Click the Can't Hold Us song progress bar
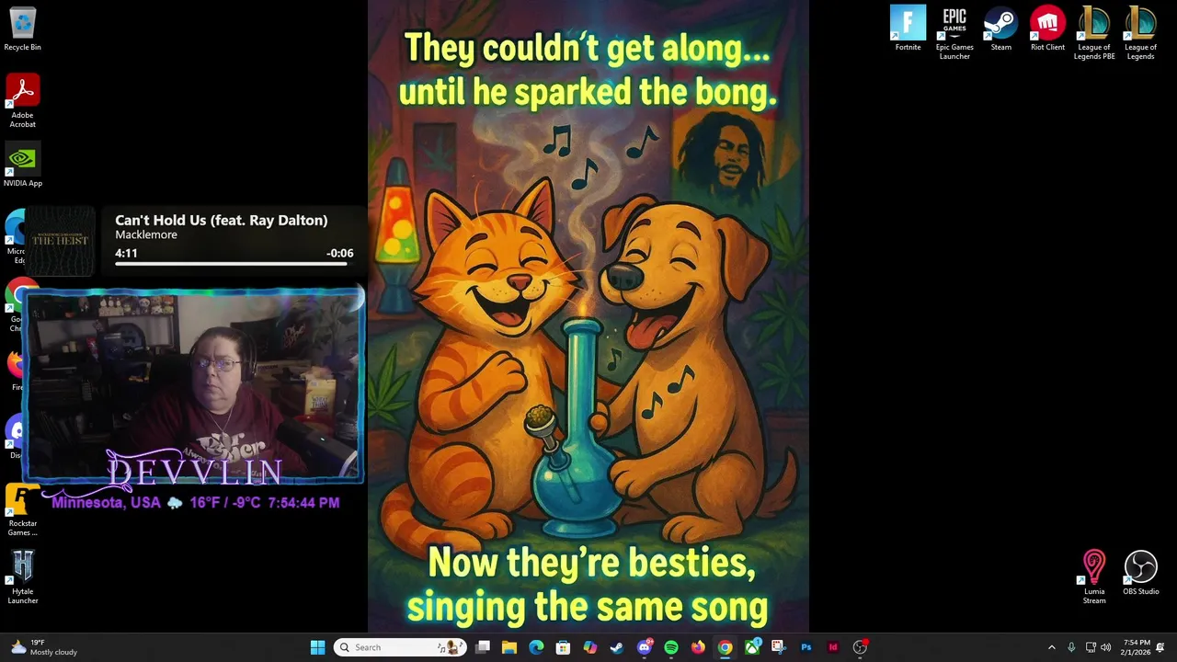 tap(234, 264)
